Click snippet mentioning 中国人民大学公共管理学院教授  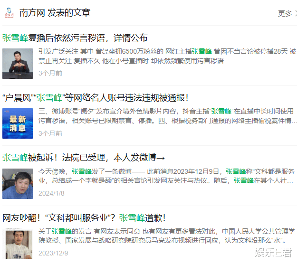point(167,236)
